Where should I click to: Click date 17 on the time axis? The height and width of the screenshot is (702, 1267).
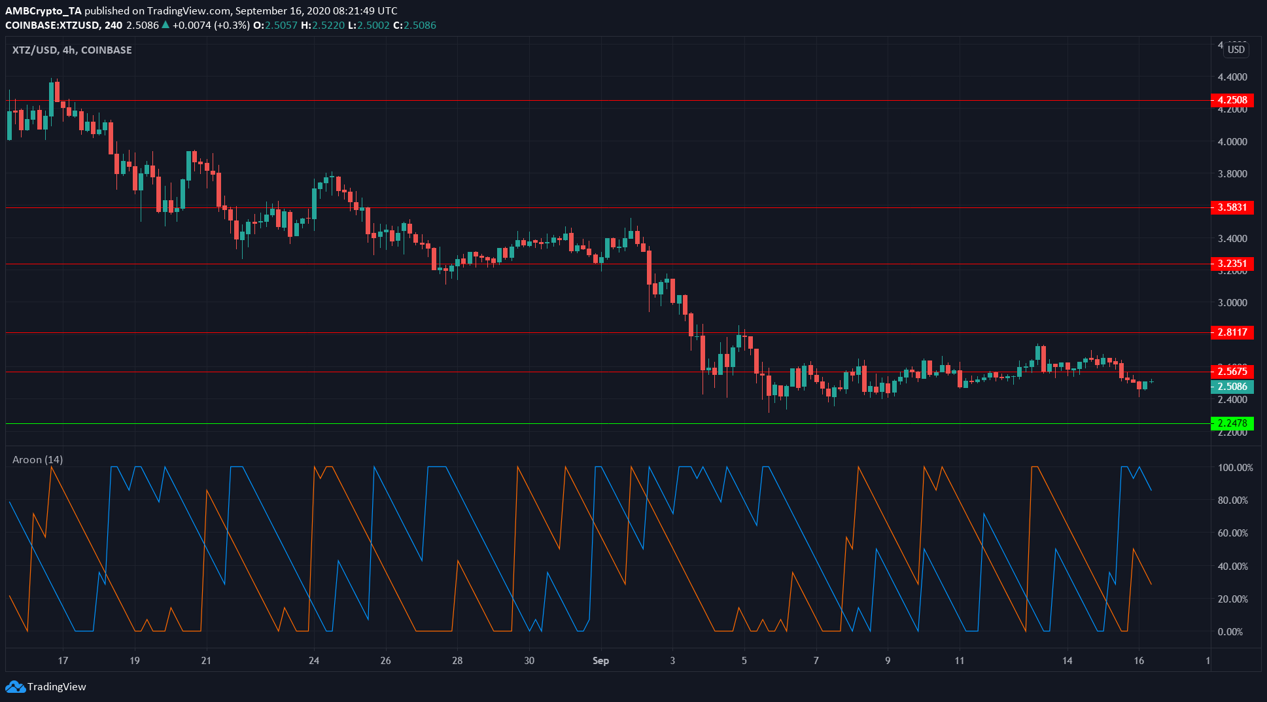63,660
